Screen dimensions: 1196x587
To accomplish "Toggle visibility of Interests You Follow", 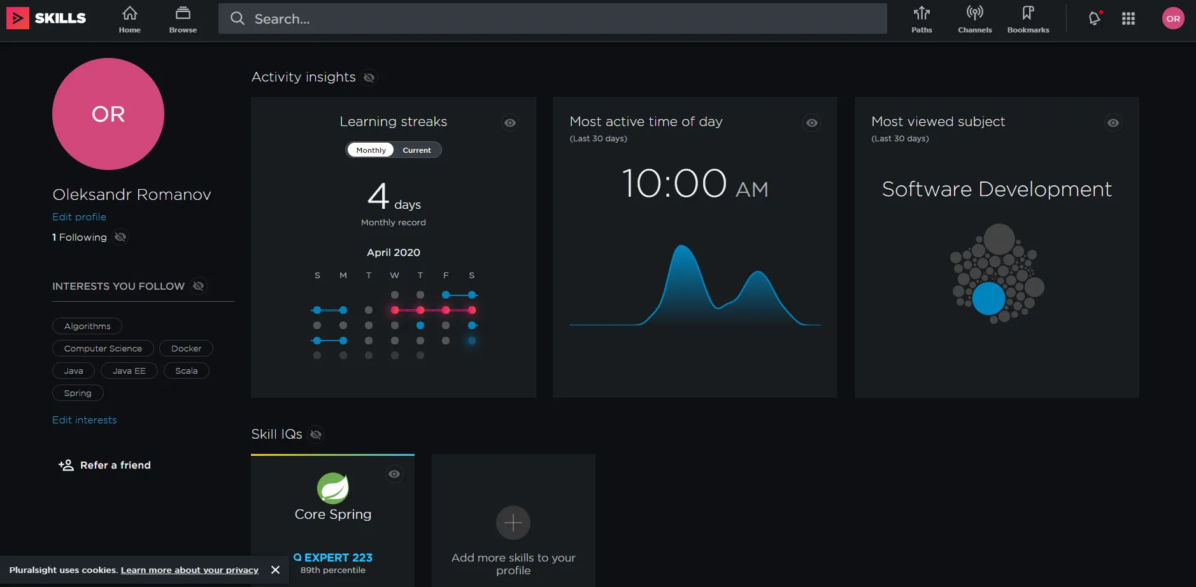I will (199, 286).
